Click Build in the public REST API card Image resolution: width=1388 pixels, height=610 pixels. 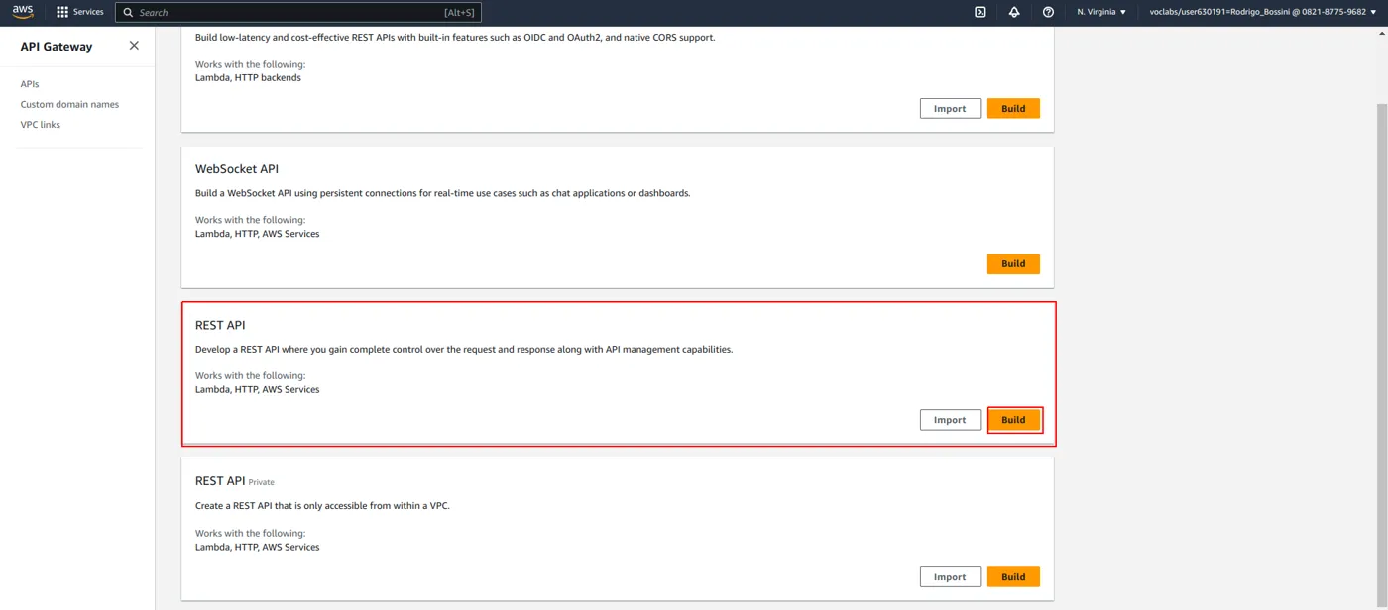coord(1013,420)
